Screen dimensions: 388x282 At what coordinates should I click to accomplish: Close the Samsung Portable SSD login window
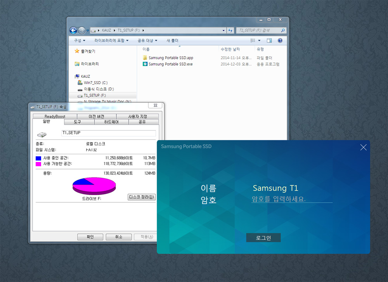pos(363,147)
